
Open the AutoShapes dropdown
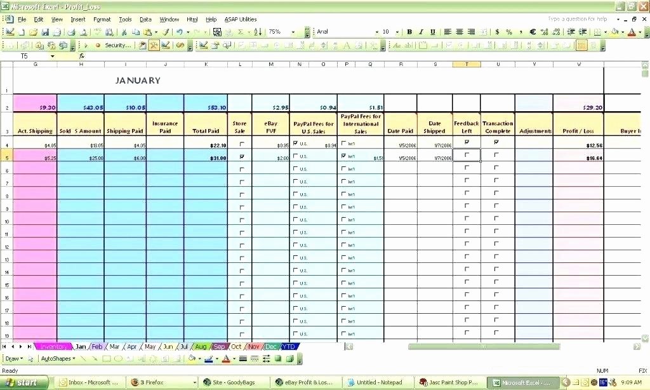[58, 359]
